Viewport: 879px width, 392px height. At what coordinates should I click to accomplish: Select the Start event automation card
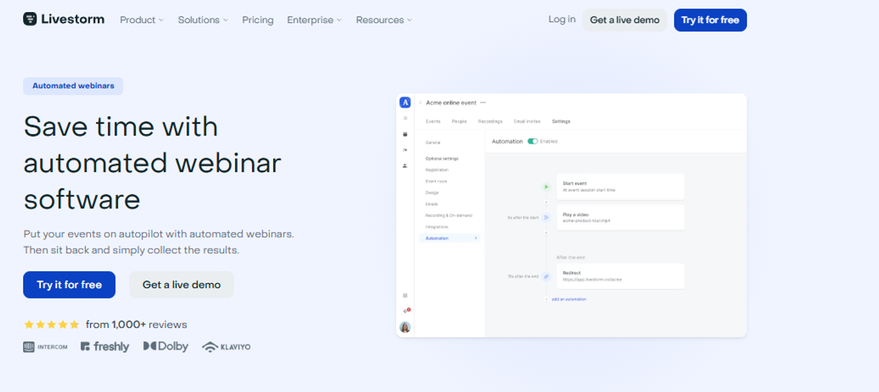coord(620,187)
